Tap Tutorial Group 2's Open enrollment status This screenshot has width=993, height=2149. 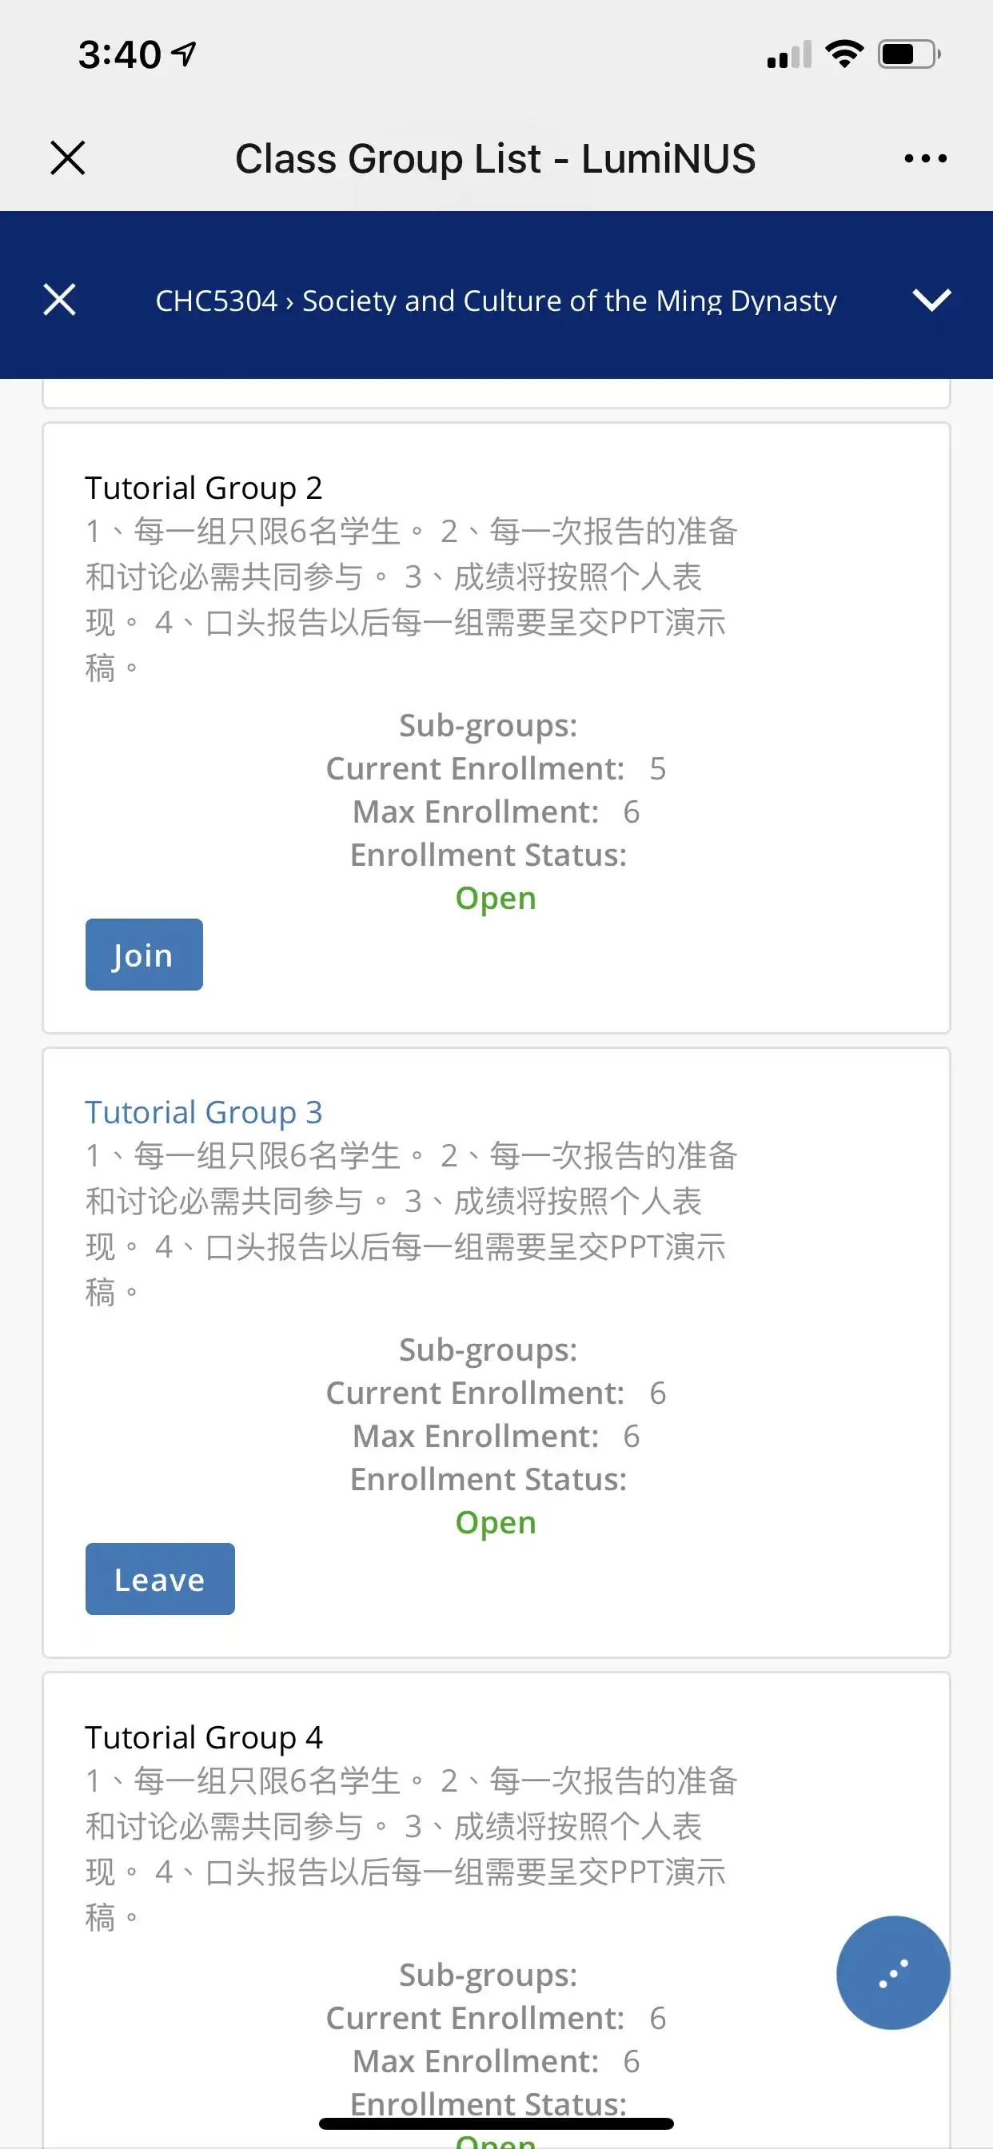tap(496, 899)
